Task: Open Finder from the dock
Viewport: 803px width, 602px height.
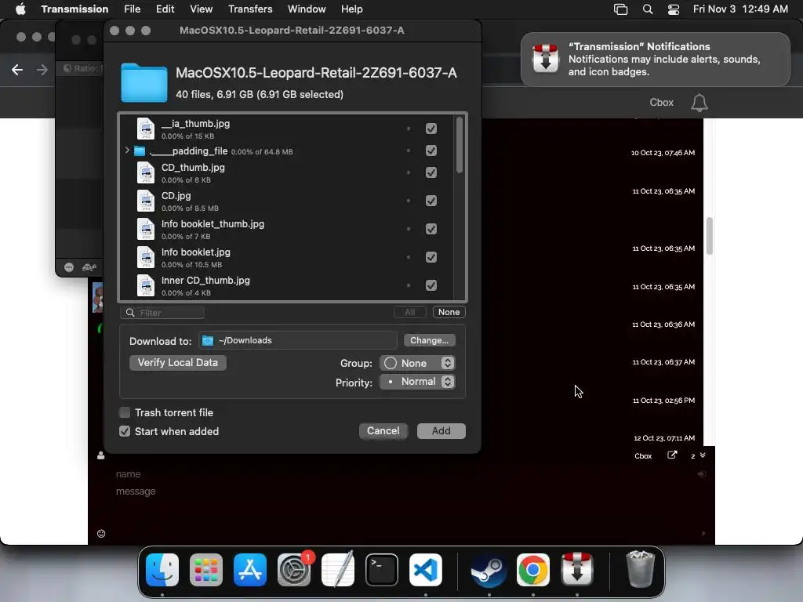Action: pyautogui.click(x=162, y=570)
